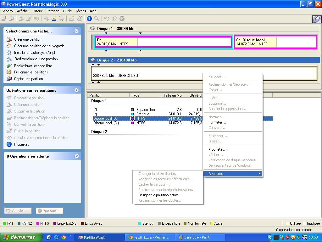Click the Annuler button
Screen dimensions: 322x242
click(18, 210)
